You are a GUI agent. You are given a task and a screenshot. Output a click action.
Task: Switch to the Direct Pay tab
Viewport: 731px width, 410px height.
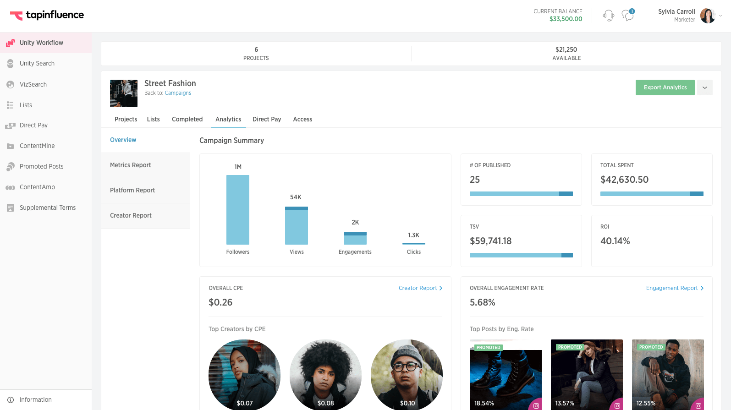point(267,119)
